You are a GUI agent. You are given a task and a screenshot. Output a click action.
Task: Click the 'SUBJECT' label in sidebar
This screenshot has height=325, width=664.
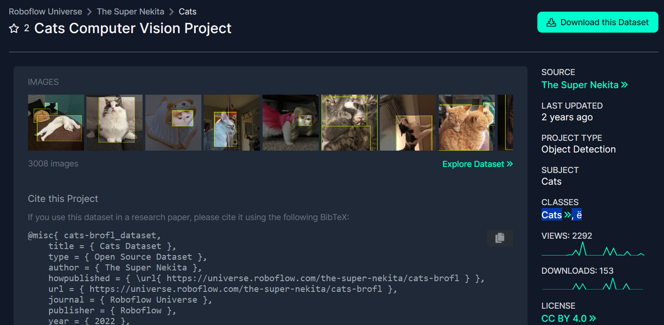click(560, 170)
